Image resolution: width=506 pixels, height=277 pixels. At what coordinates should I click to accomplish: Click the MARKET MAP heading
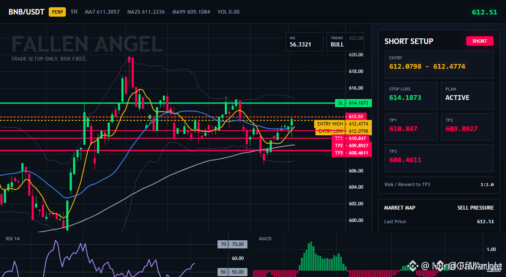(400, 208)
